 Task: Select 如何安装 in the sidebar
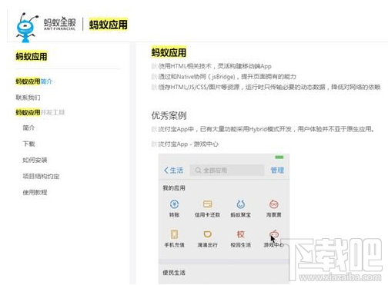tap(35, 160)
